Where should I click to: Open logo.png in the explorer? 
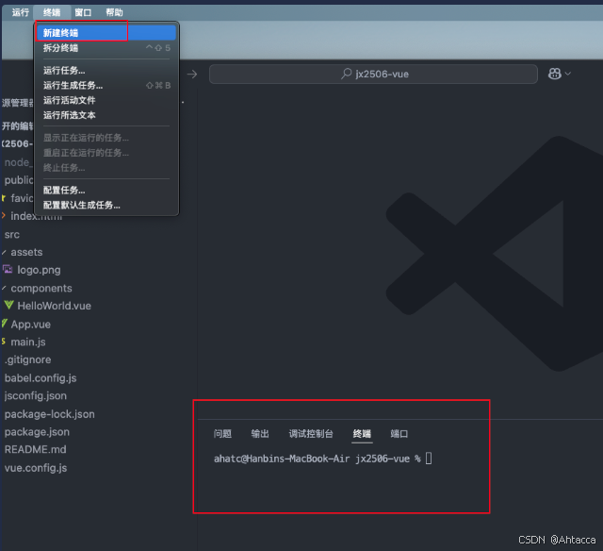coord(39,270)
